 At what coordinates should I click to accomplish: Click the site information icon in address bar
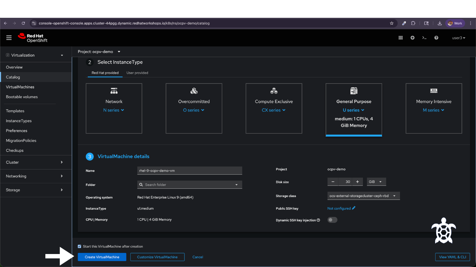[x=34, y=23]
